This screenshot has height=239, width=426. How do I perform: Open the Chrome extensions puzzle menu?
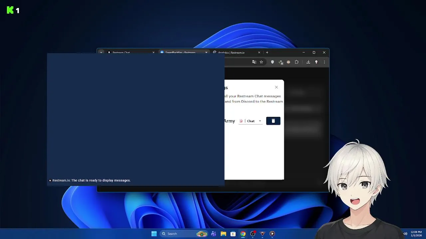tap(297, 62)
